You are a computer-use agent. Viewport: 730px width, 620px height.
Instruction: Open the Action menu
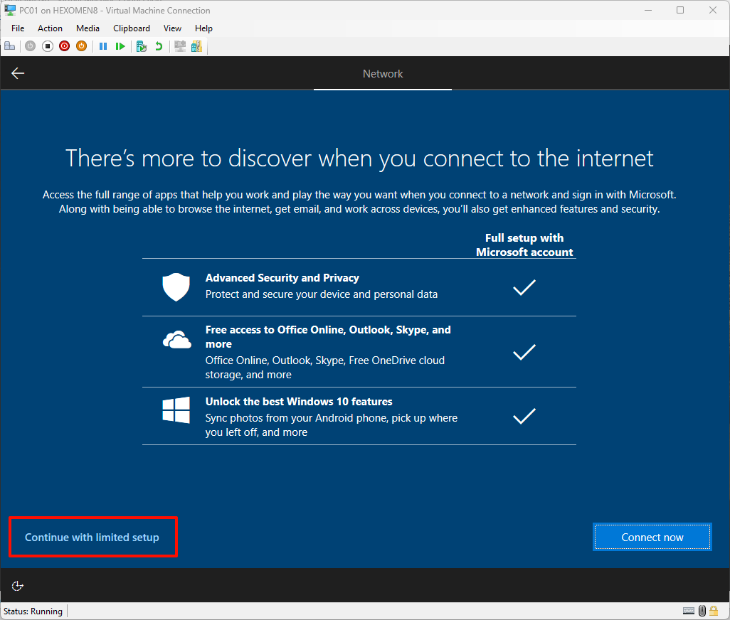coord(50,28)
